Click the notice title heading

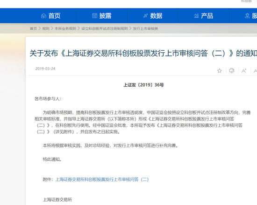click(x=143, y=53)
